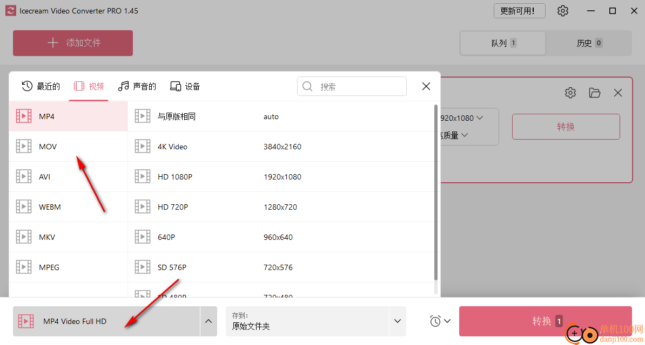Click film icon next to HD 1080P
Image resolution: width=645 pixels, height=345 pixels.
pos(142,177)
